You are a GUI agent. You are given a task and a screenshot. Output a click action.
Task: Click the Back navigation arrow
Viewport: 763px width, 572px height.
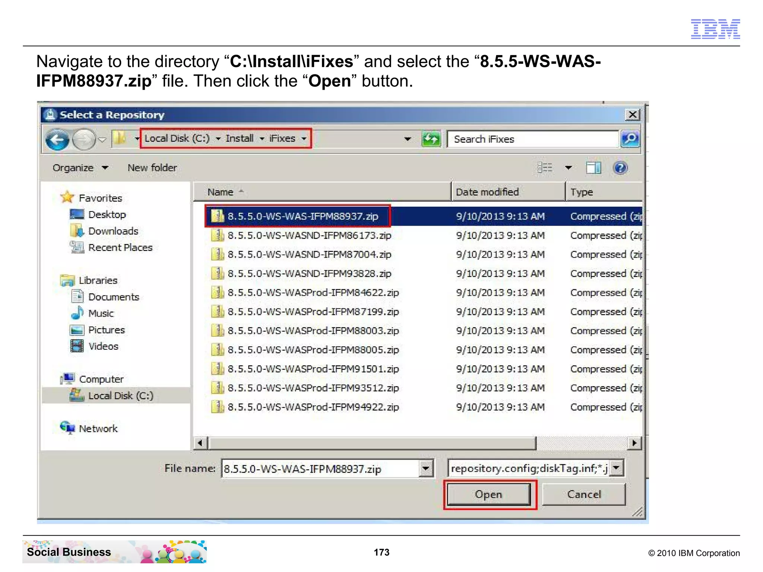click(57, 140)
